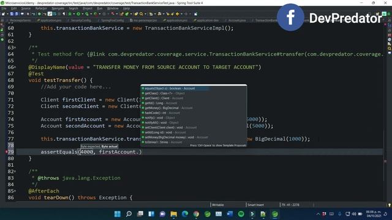The image size is (392, 220).
Task: Click the Spring Tool Suite taskbar icon
Action: (x=275, y=214)
